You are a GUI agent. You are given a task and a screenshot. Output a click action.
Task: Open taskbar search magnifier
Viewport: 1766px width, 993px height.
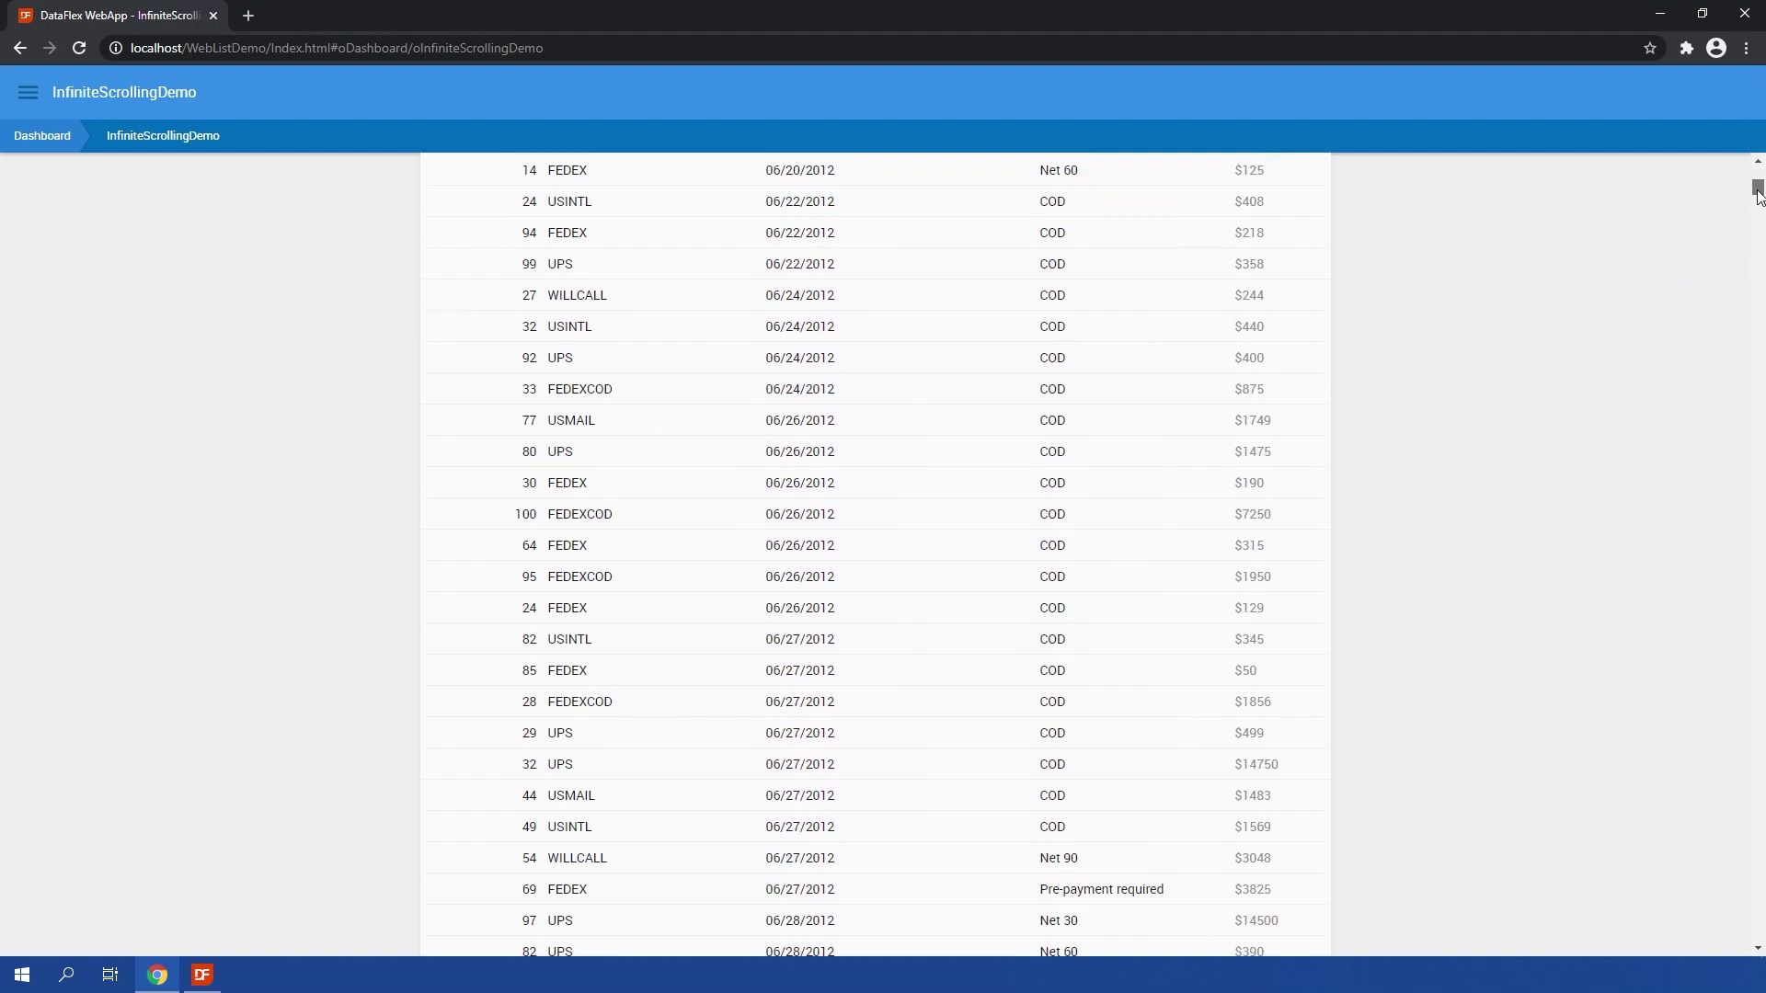66,975
